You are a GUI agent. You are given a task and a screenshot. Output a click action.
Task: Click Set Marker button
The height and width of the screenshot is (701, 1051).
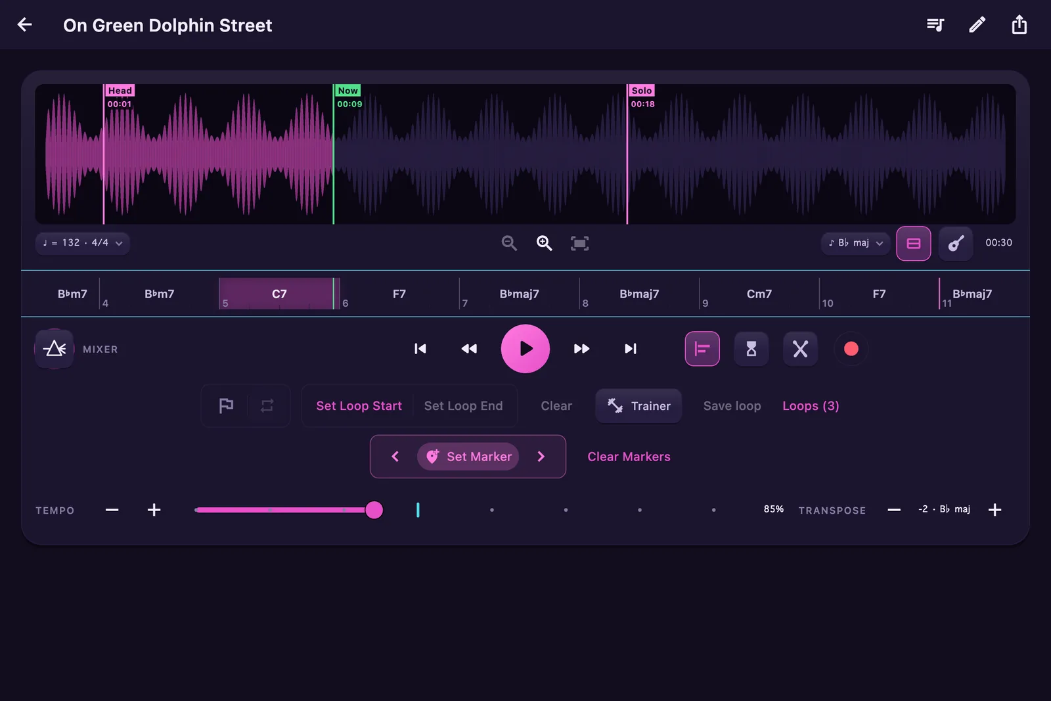click(468, 457)
